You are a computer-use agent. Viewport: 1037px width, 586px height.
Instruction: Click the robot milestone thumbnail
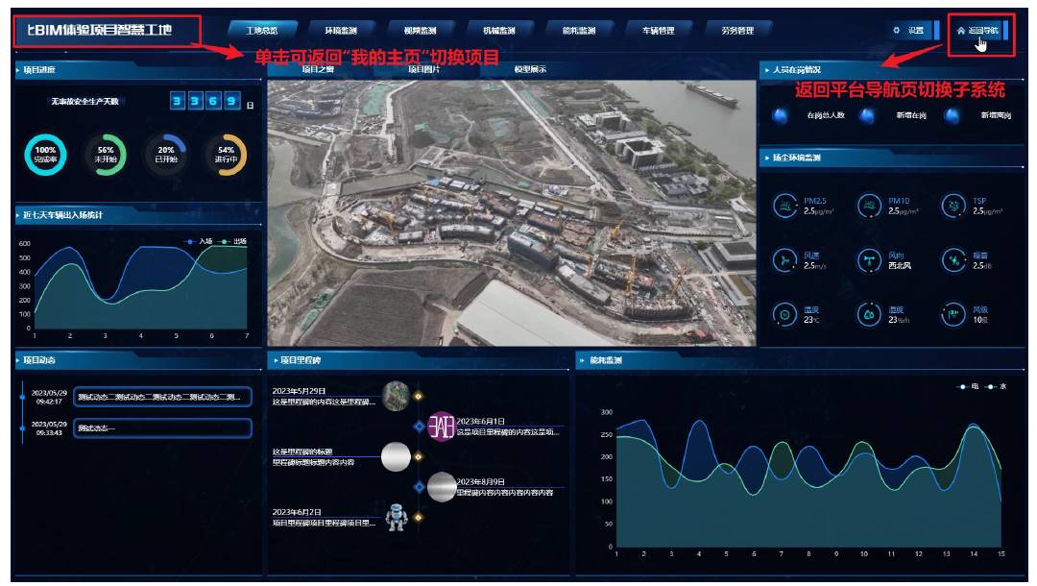click(x=396, y=518)
